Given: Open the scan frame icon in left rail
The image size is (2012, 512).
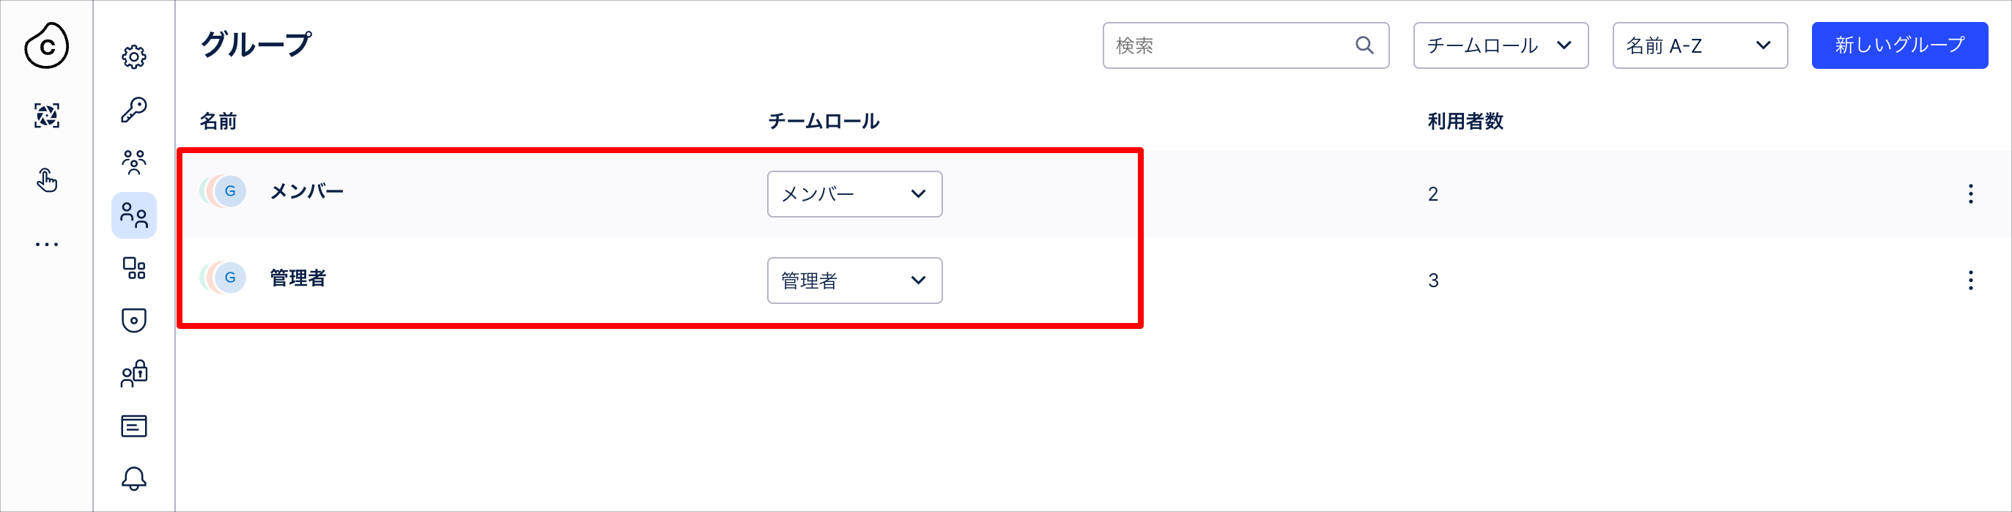Looking at the screenshot, I should click(x=47, y=116).
